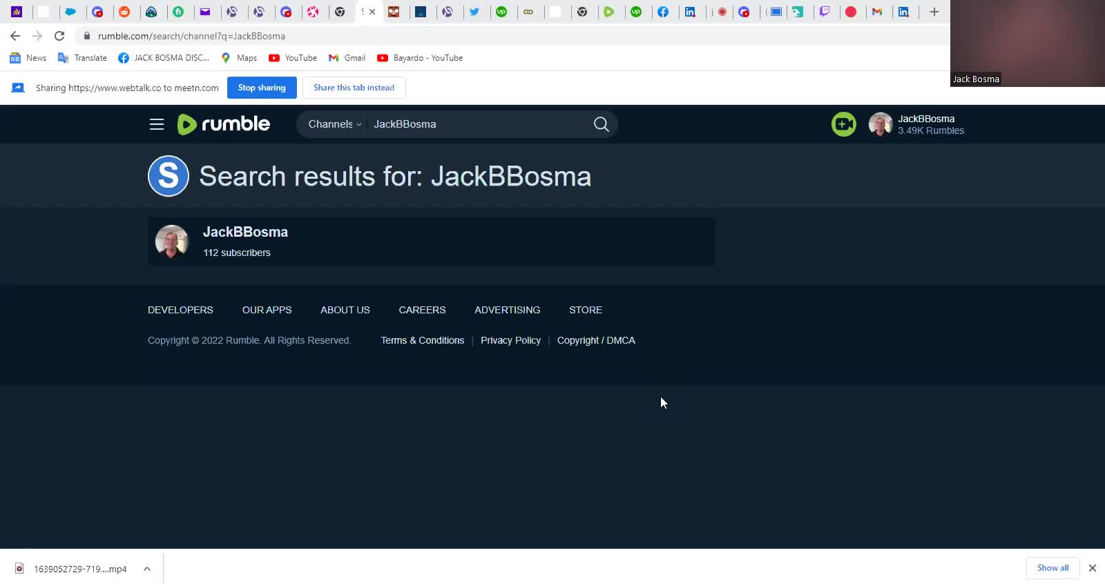Open Terms & Conditions link
The image size is (1105, 588).
coord(423,340)
